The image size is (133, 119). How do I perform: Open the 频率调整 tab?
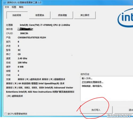pos(62,15)
